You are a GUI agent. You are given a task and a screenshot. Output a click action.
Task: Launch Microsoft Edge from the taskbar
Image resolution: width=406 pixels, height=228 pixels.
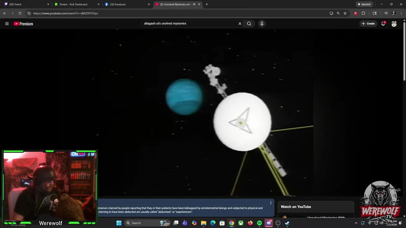pos(213,223)
